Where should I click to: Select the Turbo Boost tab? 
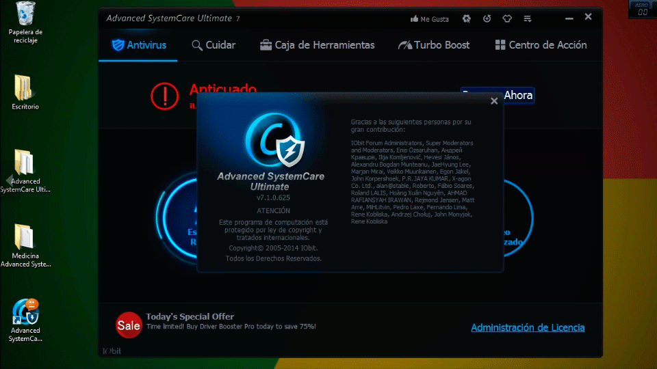click(x=434, y=45)
